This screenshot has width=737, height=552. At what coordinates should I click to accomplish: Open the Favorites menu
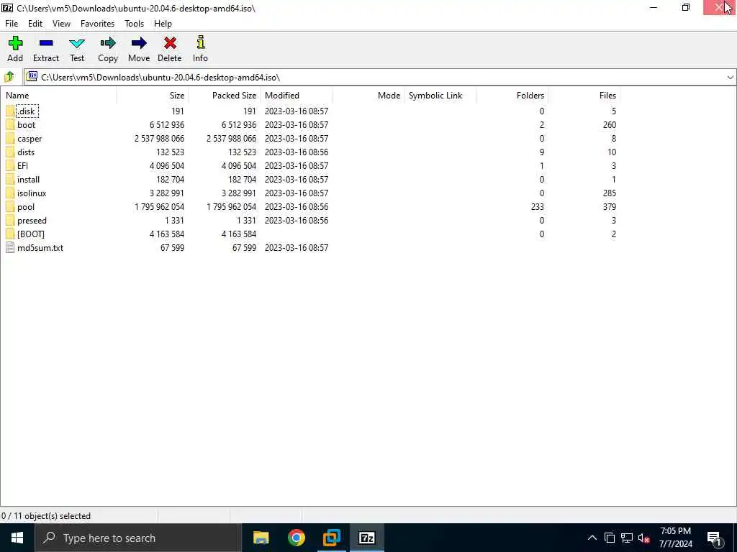tap(97, 24)
